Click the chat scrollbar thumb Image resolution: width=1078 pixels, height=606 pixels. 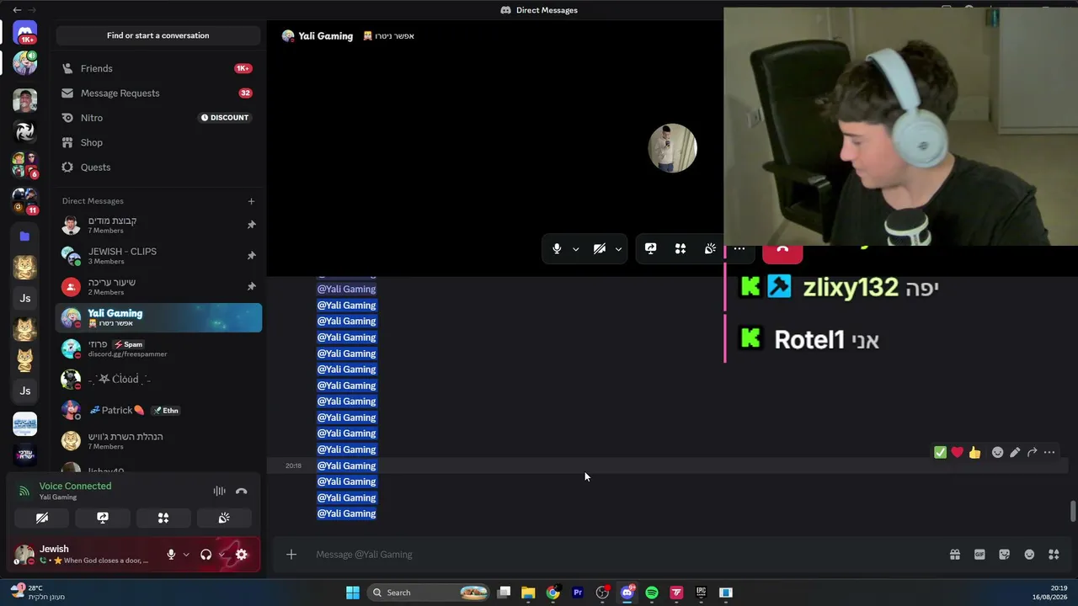1072,511
